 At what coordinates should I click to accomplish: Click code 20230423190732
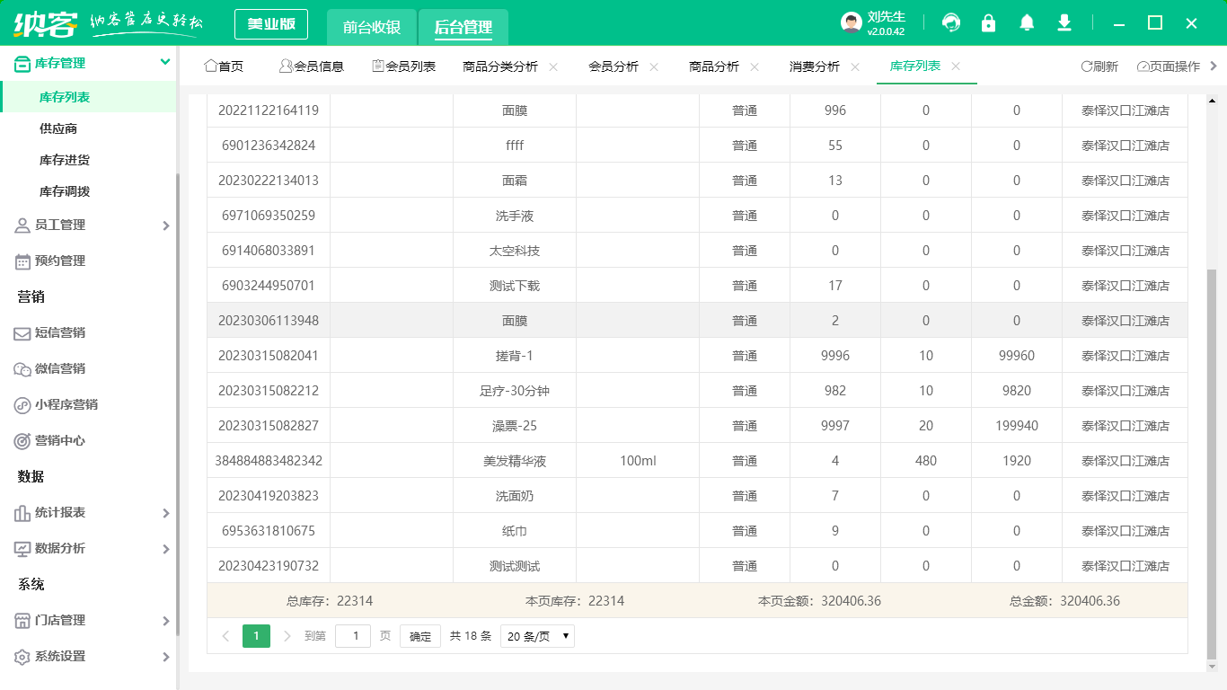(269, 566)
